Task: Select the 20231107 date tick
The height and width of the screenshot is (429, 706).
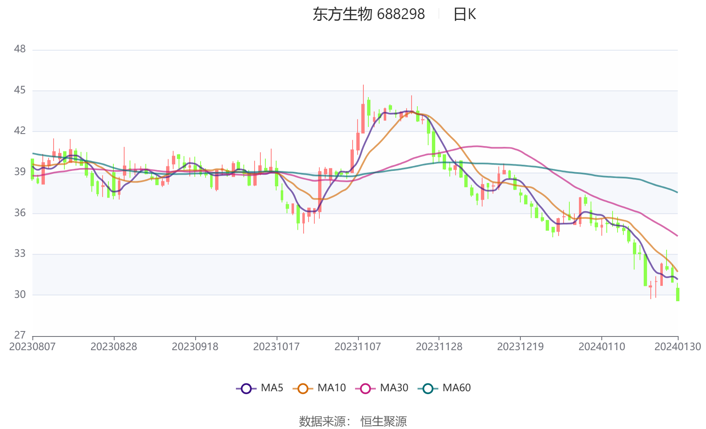Action: click(x=358, y=347)
